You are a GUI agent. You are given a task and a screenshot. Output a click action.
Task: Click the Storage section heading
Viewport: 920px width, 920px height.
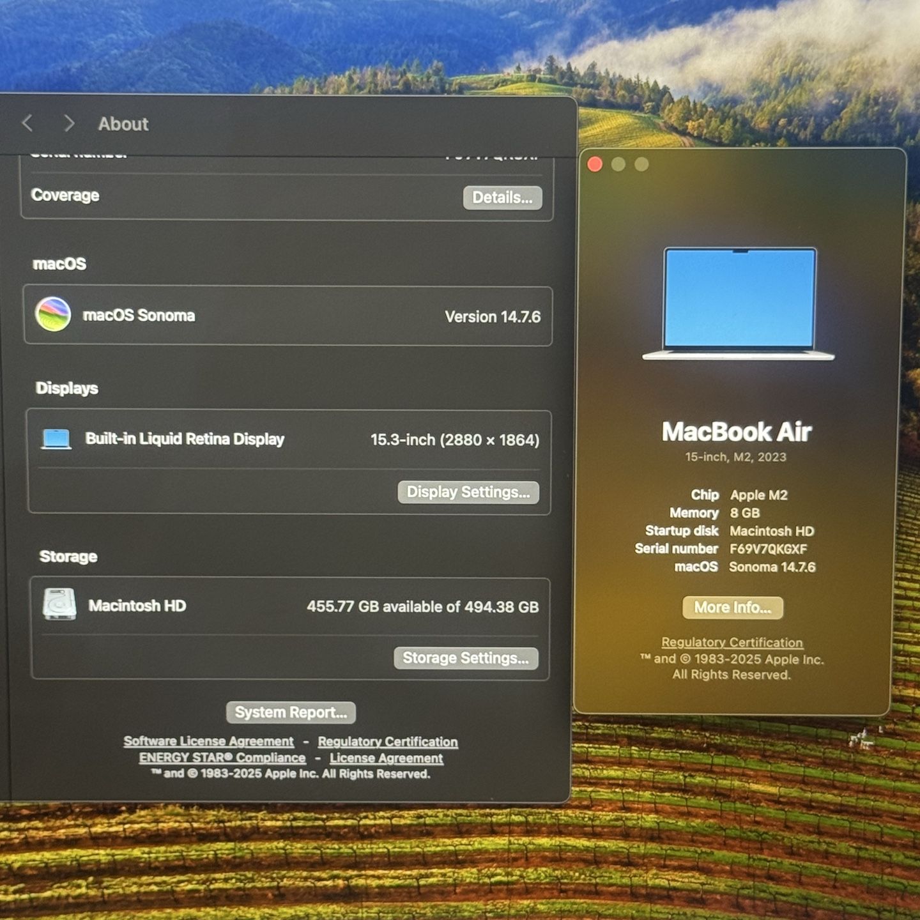[x=68, y=556]
